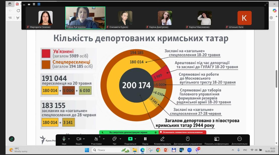This screenshot has height=155, width=279.
Task: Open the Чат chat panel
Action: (114, 140)
